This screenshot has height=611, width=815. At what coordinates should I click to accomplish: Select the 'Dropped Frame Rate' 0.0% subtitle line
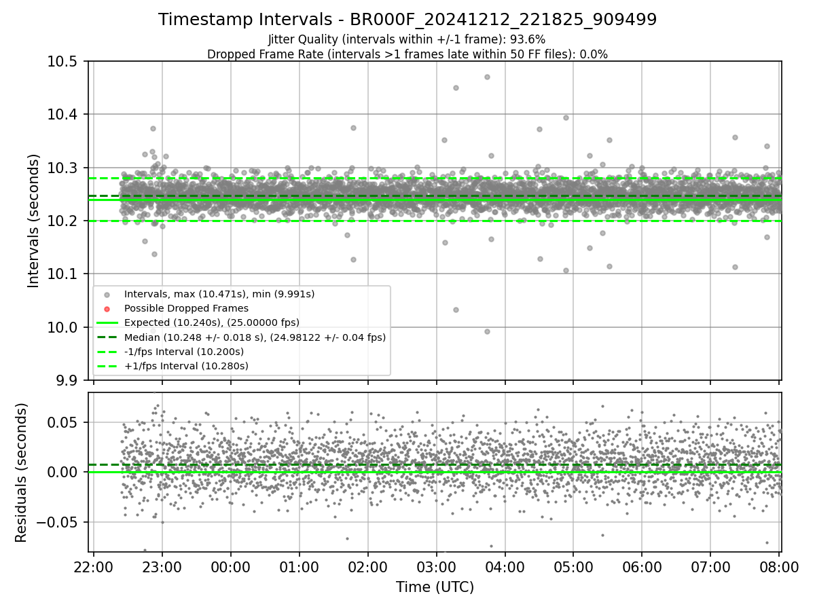point(407,54)
